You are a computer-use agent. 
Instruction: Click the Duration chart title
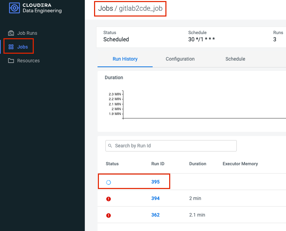[114, 77]
